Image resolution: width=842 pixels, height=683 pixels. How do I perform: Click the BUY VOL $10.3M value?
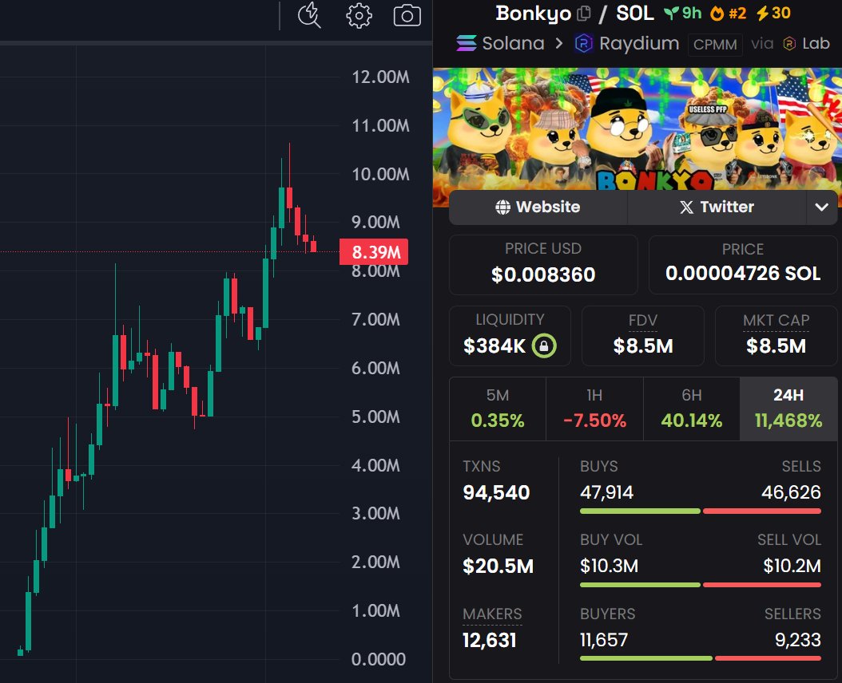(x=609, y=566)
